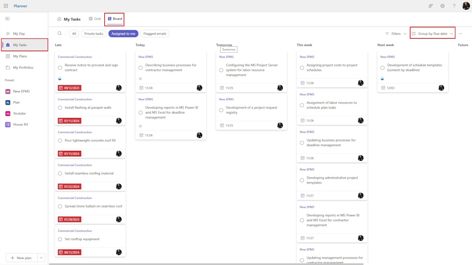Open My Portfolios in sidebar
Screen dimensions: 472x265
pyautogui.click(x=24, y=67)
